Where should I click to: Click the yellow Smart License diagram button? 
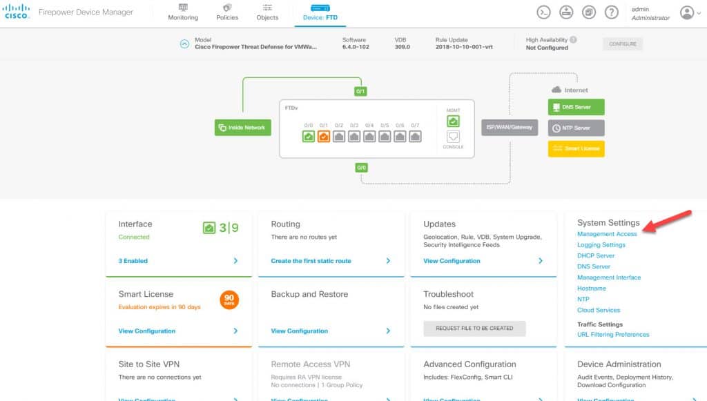(577, 148)
